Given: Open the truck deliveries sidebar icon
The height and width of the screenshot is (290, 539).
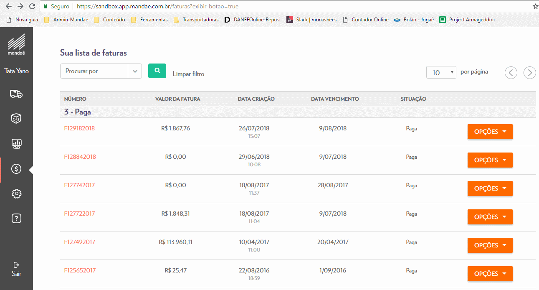Looking at the screenshot, I should 16,94.
